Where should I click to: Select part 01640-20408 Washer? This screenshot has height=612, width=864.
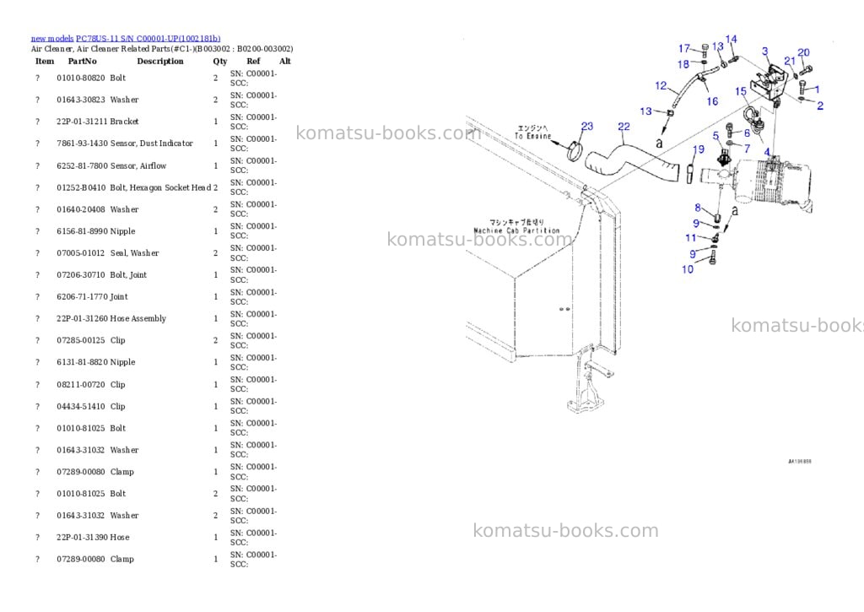tap(98, 209)
